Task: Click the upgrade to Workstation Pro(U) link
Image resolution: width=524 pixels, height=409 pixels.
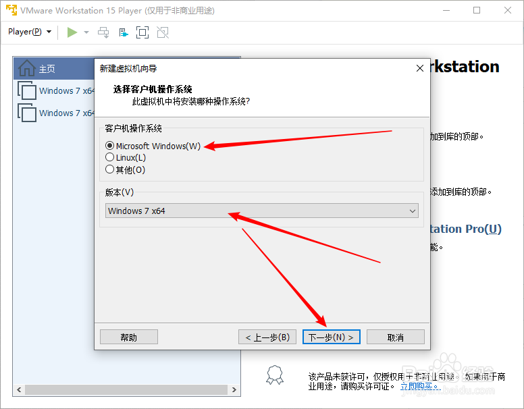Action: pyautogui.click(x=465, y=229)
